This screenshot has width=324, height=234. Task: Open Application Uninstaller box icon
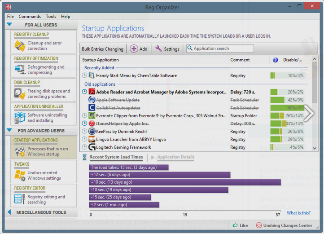point(20,118)
